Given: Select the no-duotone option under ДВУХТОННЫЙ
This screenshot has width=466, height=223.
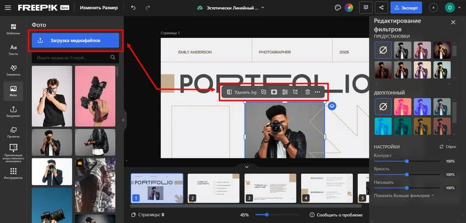Looking at the screenshot, I should (x=383, y=107).
